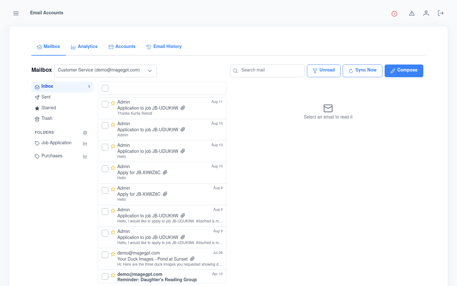Star the Reminder: Daughter's Reading Group email
The height and width of the screenshot is (286, 457).
tap(113, 275)
